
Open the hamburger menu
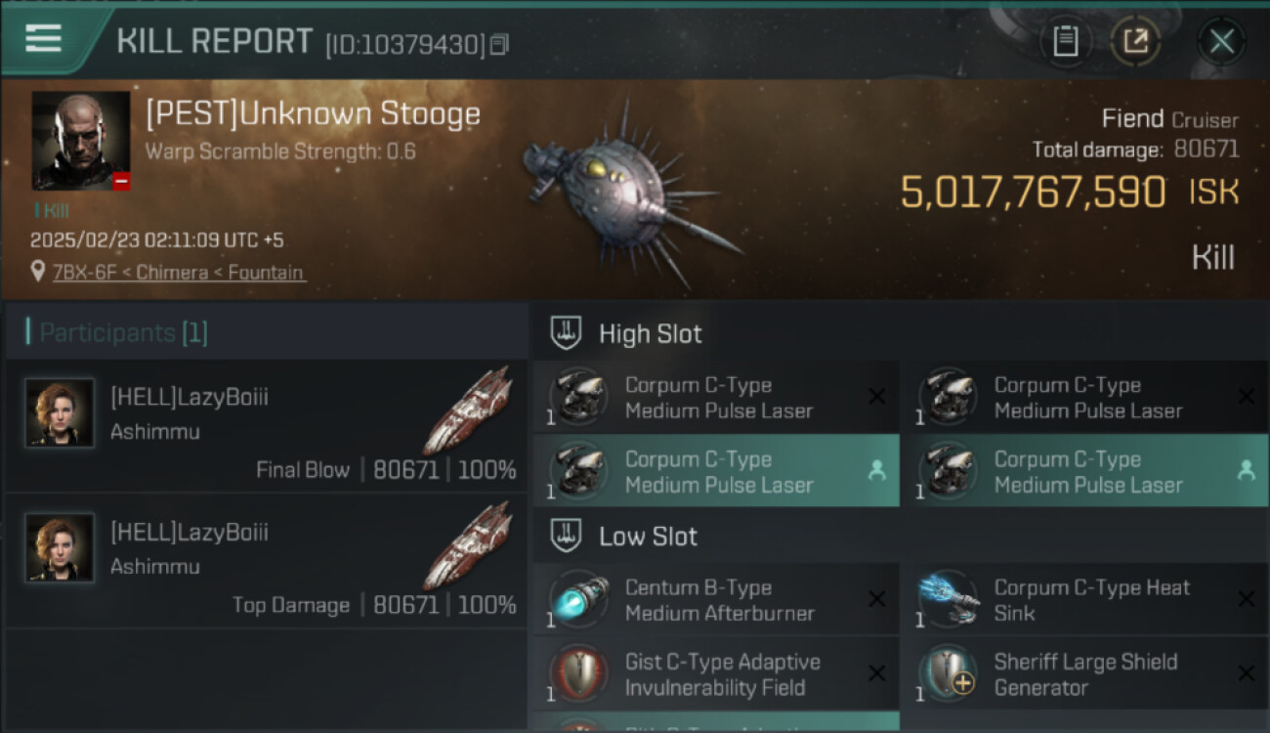click(x=44, y=38)
